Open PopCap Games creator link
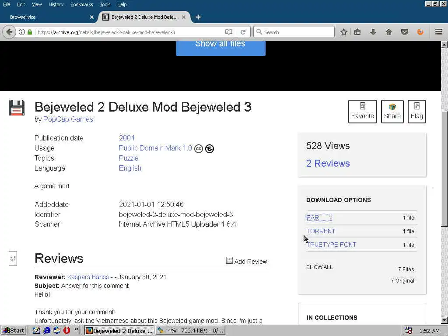 pos(68,119)
